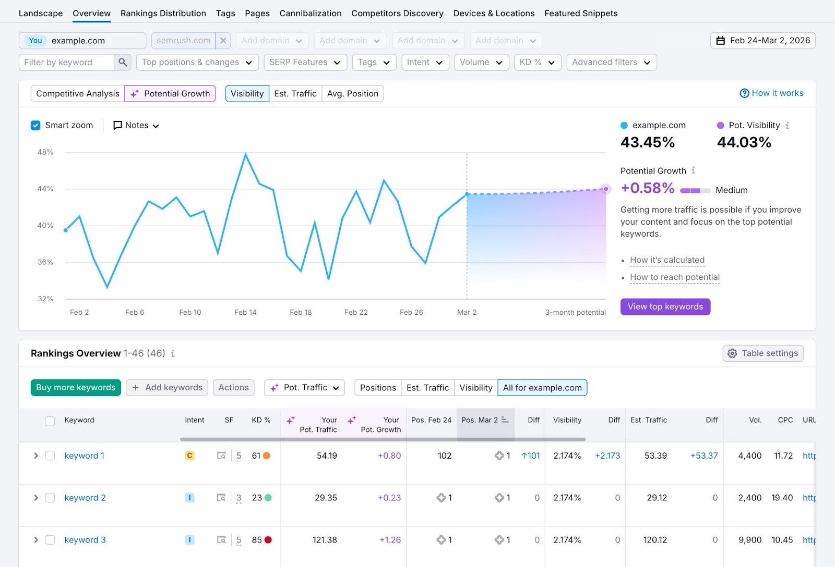This screenshot has width=835, height=567.
Task: Click the info icon next to Pot. Visibility
Action: pyautogui.click(x=788, y=125)
